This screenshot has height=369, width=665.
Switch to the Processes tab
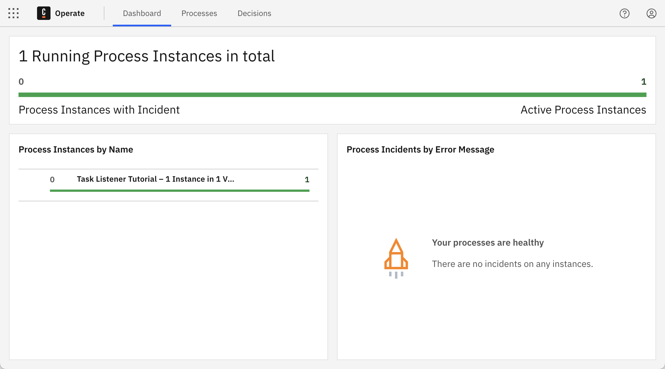199,13
